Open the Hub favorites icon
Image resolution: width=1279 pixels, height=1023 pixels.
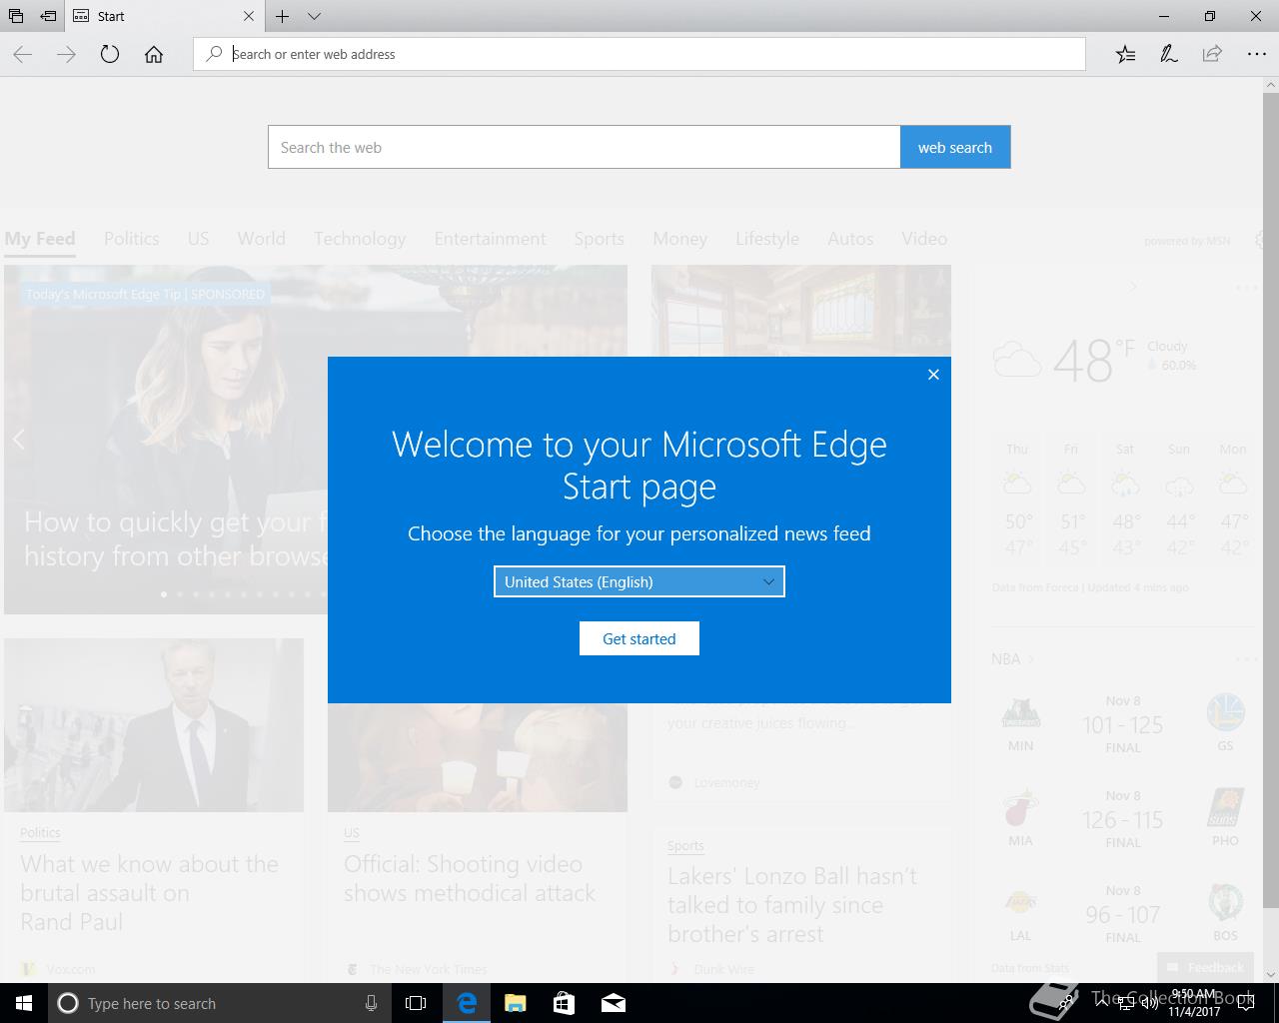tap(1125, 55)
